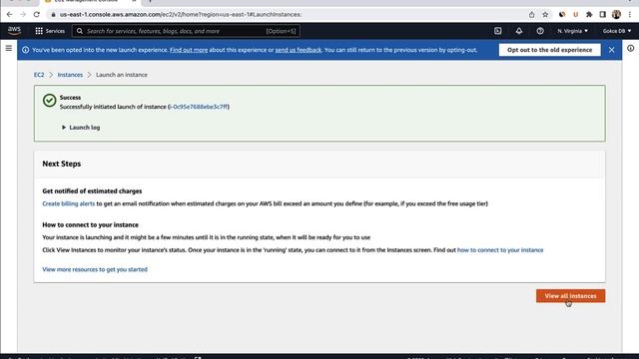Open how to connect to your instance link
Viewport: 639px width, 359px height.
click(500, 250)
